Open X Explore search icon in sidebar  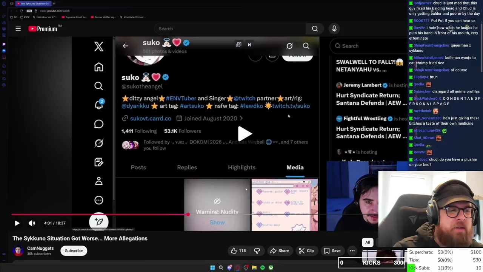tap(98, 86)
